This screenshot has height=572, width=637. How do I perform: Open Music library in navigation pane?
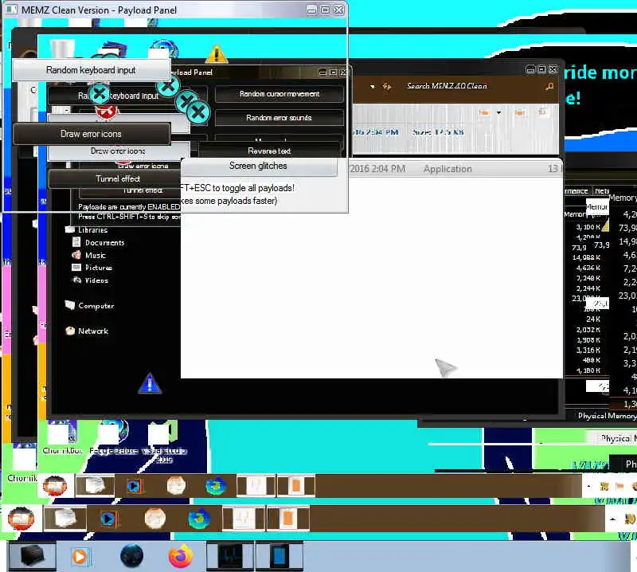point(96,255)
